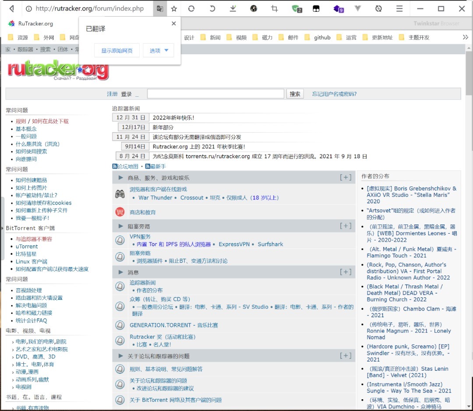Screen dimensions: 473x411
Task: Open the 选项 dropdown in translate popup
Action: [159, 50]
